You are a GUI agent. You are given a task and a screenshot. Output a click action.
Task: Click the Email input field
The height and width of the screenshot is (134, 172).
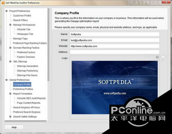pos(115,40)
